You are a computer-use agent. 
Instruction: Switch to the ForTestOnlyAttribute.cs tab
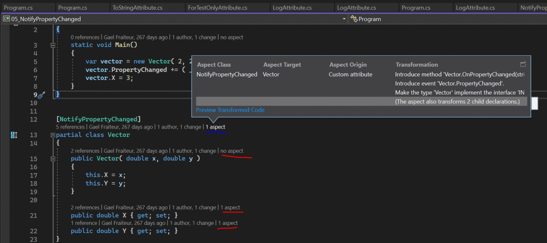(217, 8)
